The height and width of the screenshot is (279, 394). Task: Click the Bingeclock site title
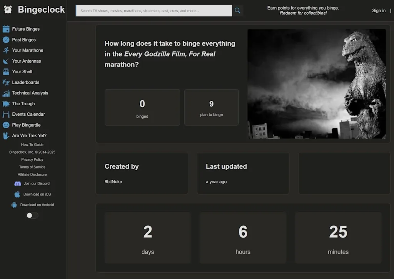click(41, 10)
